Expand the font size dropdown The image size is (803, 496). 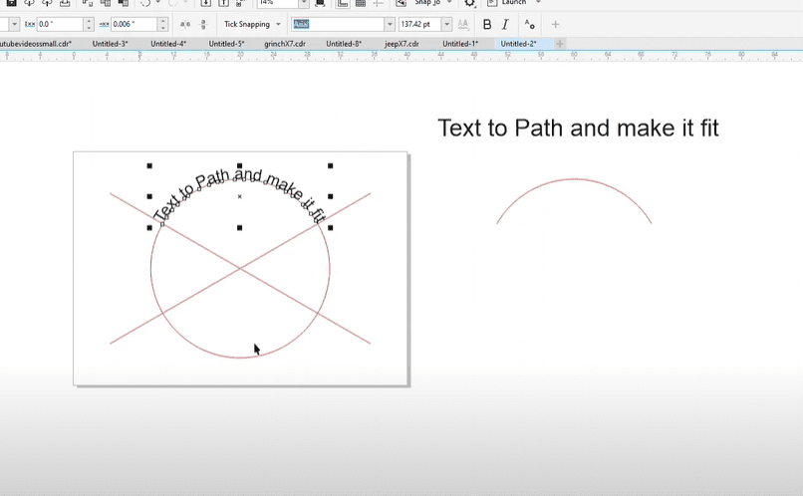pos(446,24)
